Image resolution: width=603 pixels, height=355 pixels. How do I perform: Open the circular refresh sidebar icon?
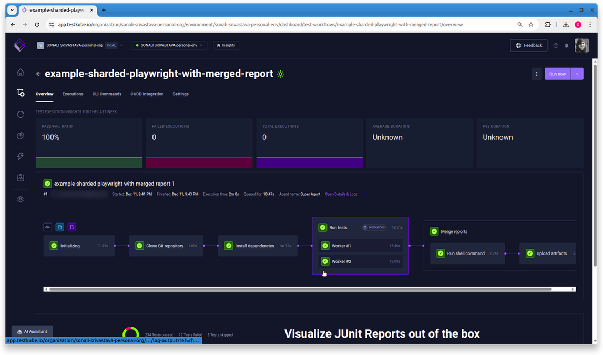tap(21, 115)
